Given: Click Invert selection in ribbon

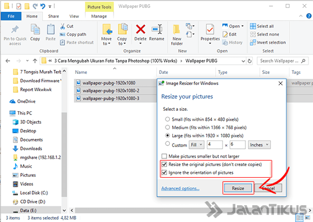Looking at the screenshot, I should [268, 42].
